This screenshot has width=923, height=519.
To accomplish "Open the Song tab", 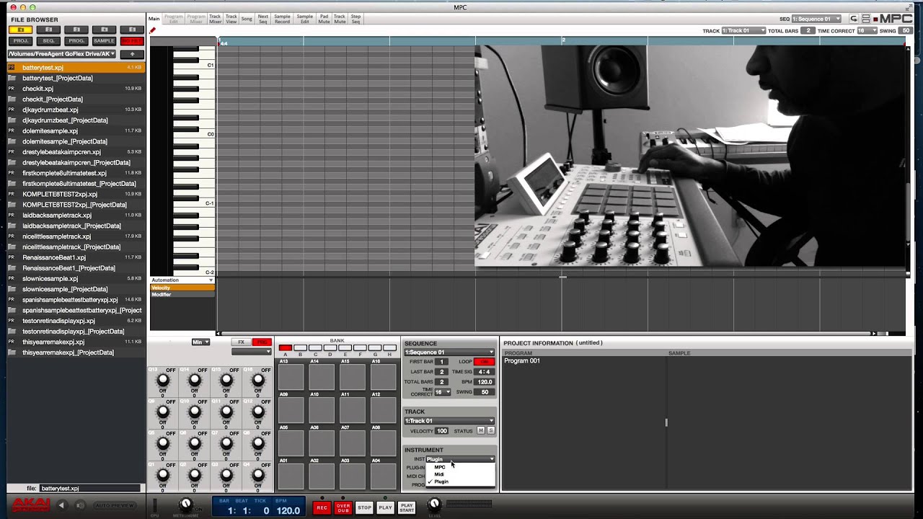I will [247, 19].
